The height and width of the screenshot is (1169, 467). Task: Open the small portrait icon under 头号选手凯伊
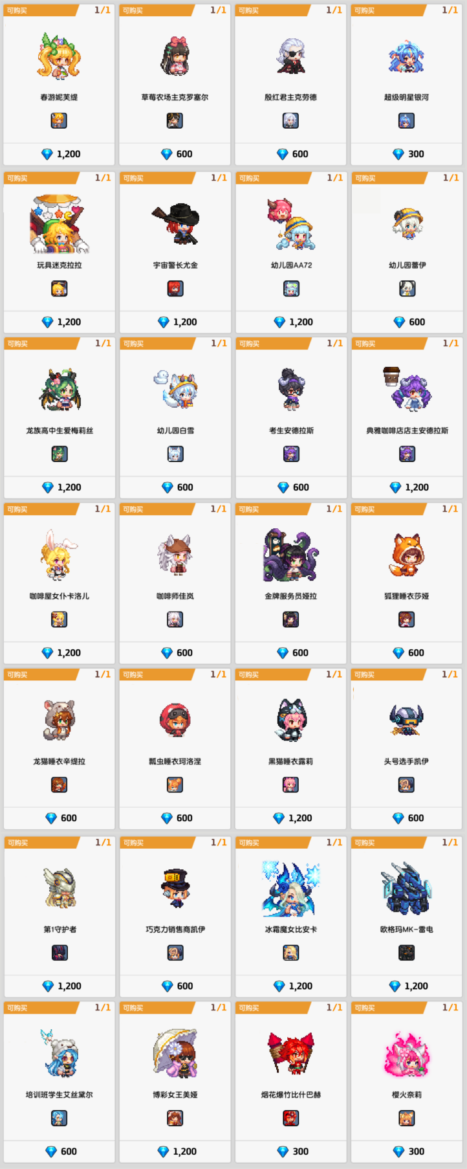click(406, 785)
